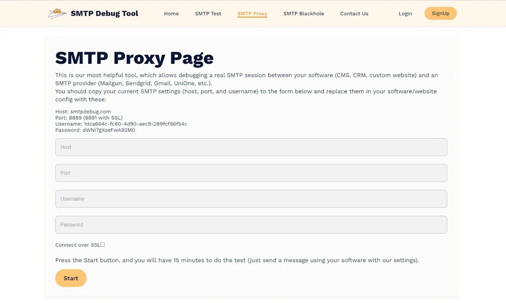Click inside the Port input field

pos(251,173)
